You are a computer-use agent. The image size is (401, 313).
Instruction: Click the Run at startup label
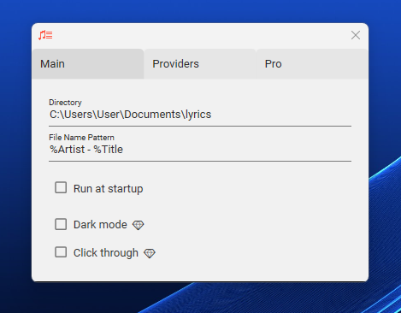(109, 189)
